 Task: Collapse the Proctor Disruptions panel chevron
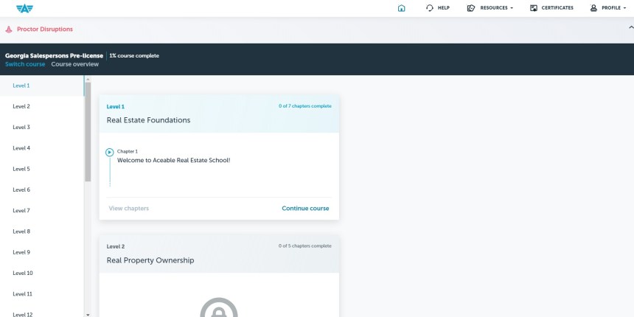point(631,27)
